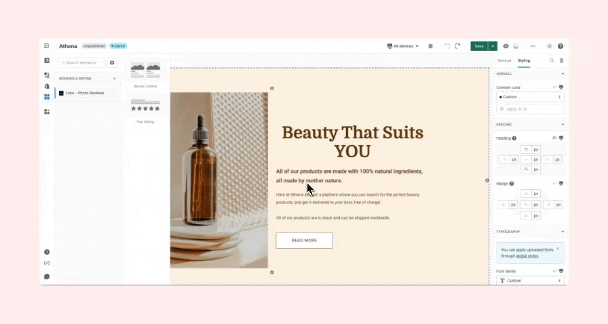Select the blue elements grid icon
Viewport: 608px width, 324px height.
pyautogui.click(x=47, y=97)
